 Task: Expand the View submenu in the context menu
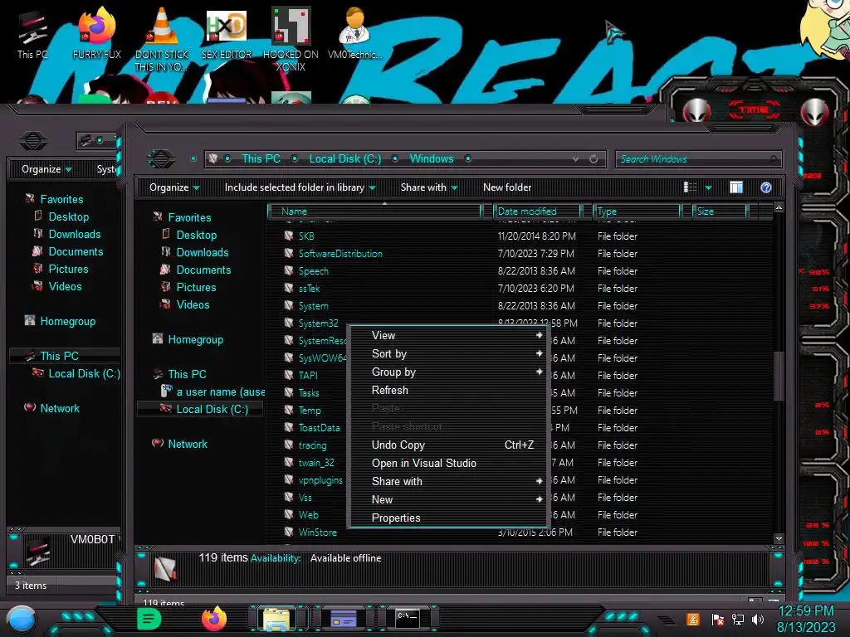click(x=449, y=335)
